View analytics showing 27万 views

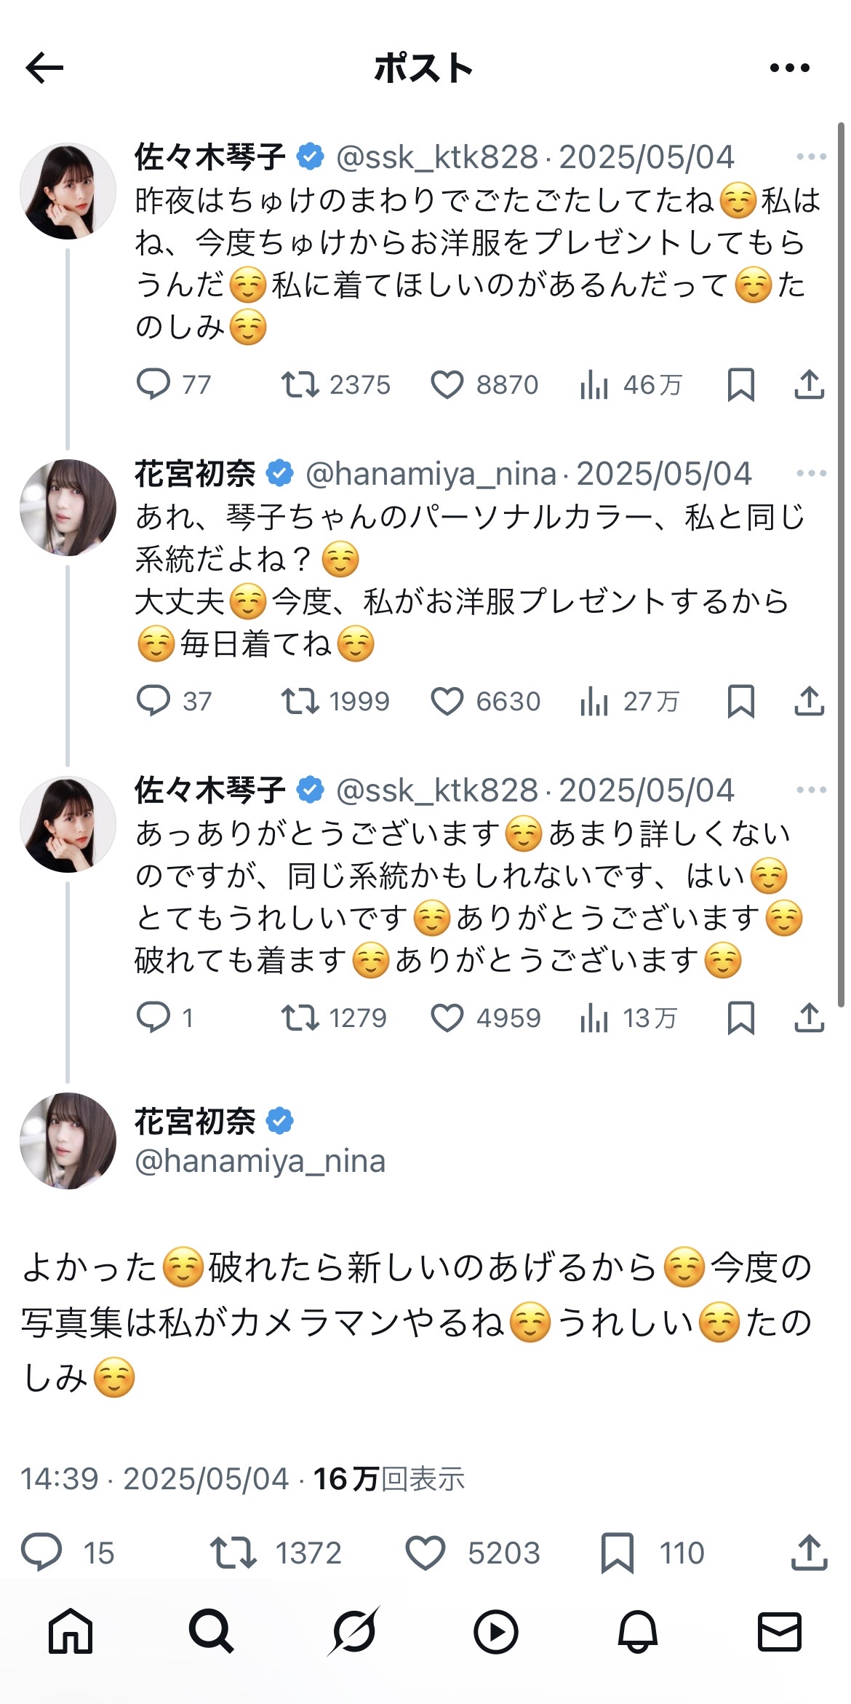(594, 701)
